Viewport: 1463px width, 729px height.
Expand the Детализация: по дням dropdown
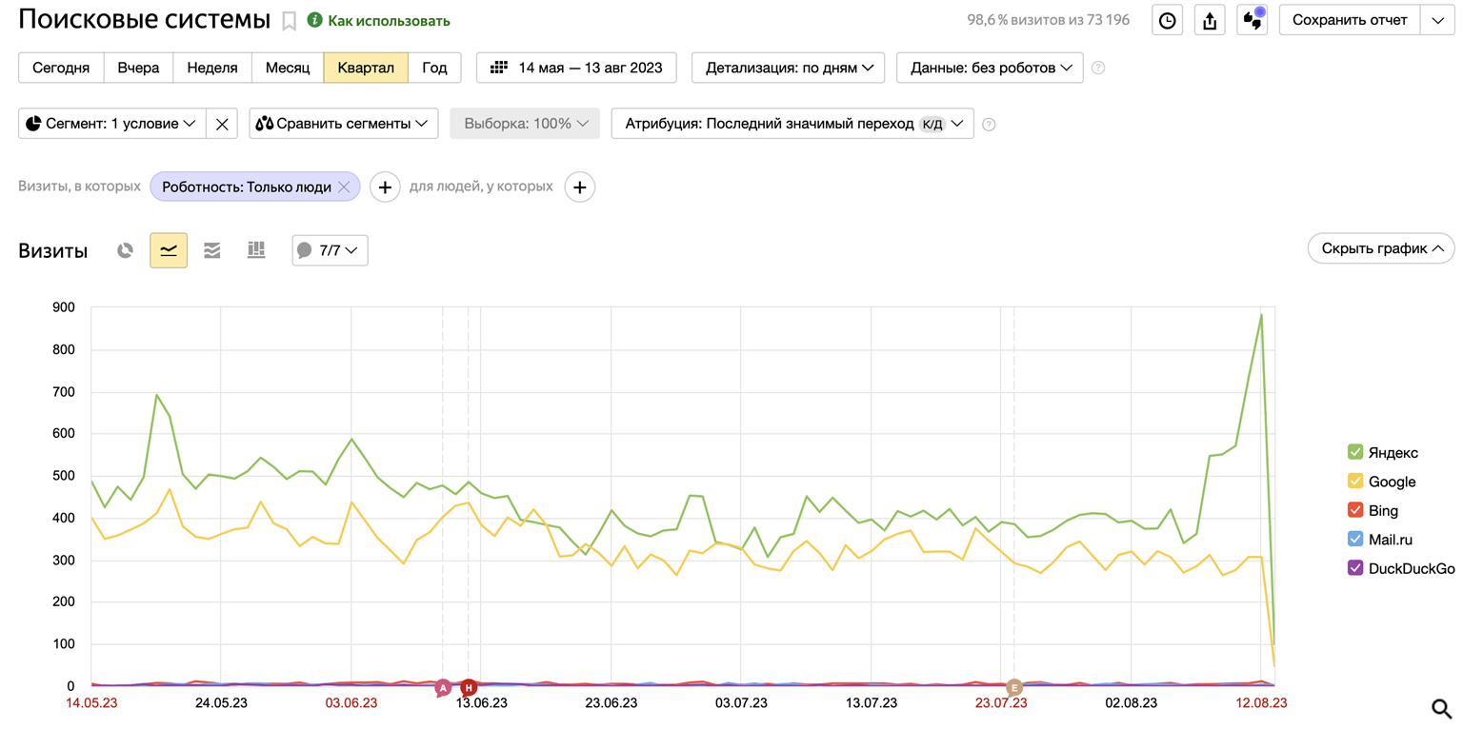(x=788, y=68)
